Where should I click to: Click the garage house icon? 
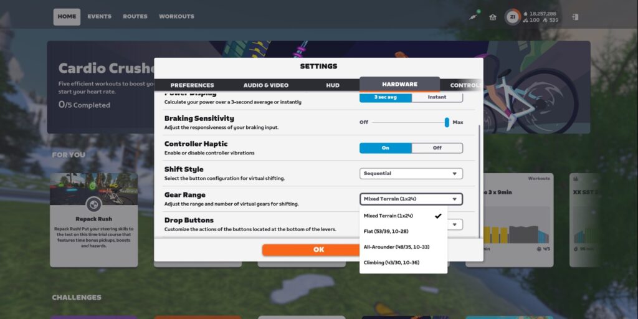[493, 17]
